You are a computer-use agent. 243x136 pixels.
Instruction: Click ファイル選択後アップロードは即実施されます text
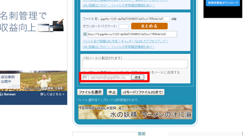point(108,100)
